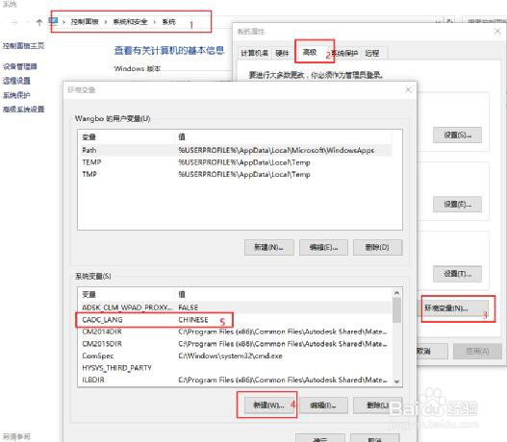This screenshot has width=507, height=442.
Task: Close the System Properties window
Action: tap(497, 32)
